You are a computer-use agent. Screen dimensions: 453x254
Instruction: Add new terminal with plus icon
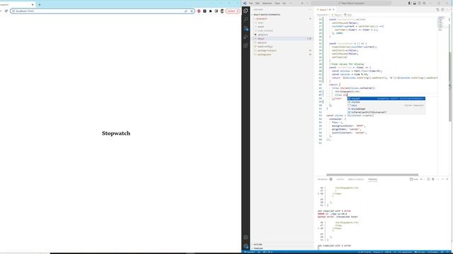(x=421, y=179)
